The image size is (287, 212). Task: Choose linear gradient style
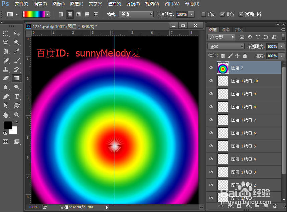pyautogui.click(x=61, y=14)
